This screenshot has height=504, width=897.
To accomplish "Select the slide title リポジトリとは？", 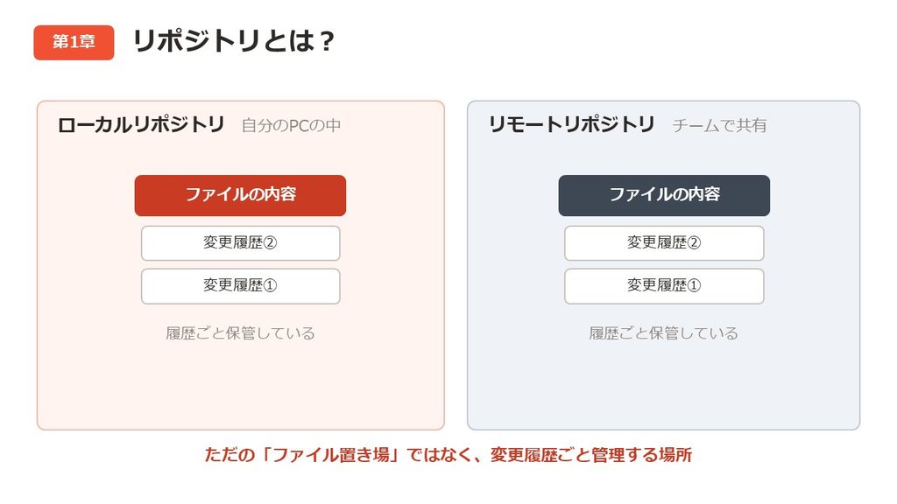I will 233,41.
